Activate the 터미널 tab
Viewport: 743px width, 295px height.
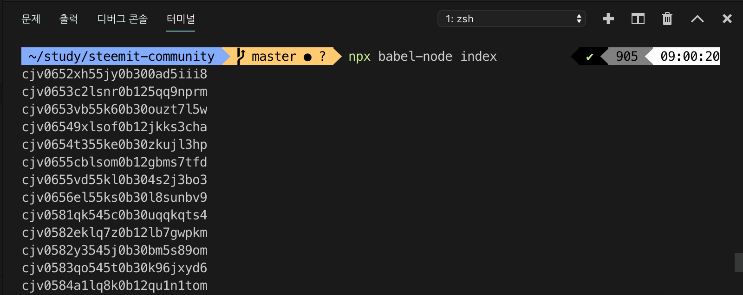coord(181,19)
